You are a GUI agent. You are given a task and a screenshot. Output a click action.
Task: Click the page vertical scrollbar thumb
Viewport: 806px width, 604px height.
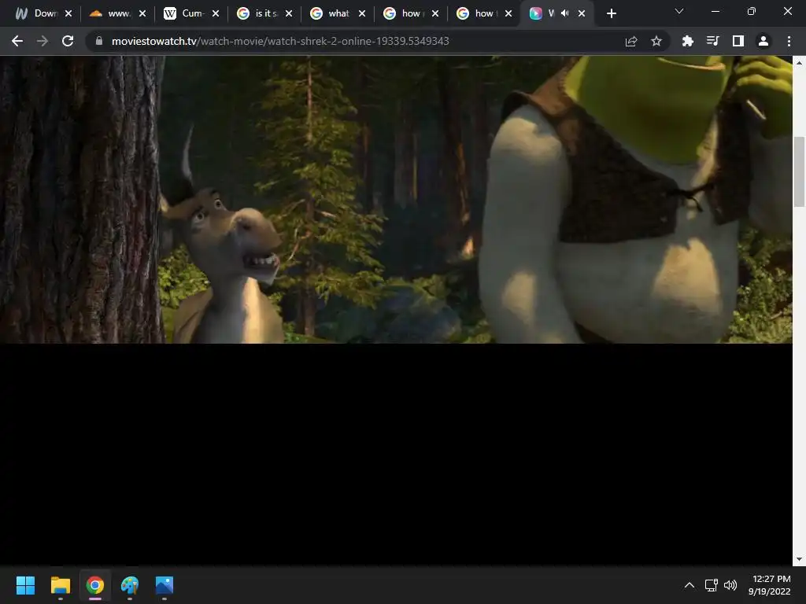(x=799, y=171)
